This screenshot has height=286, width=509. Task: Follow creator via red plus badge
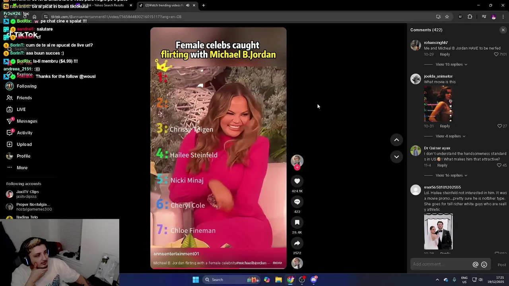[297, 167]
